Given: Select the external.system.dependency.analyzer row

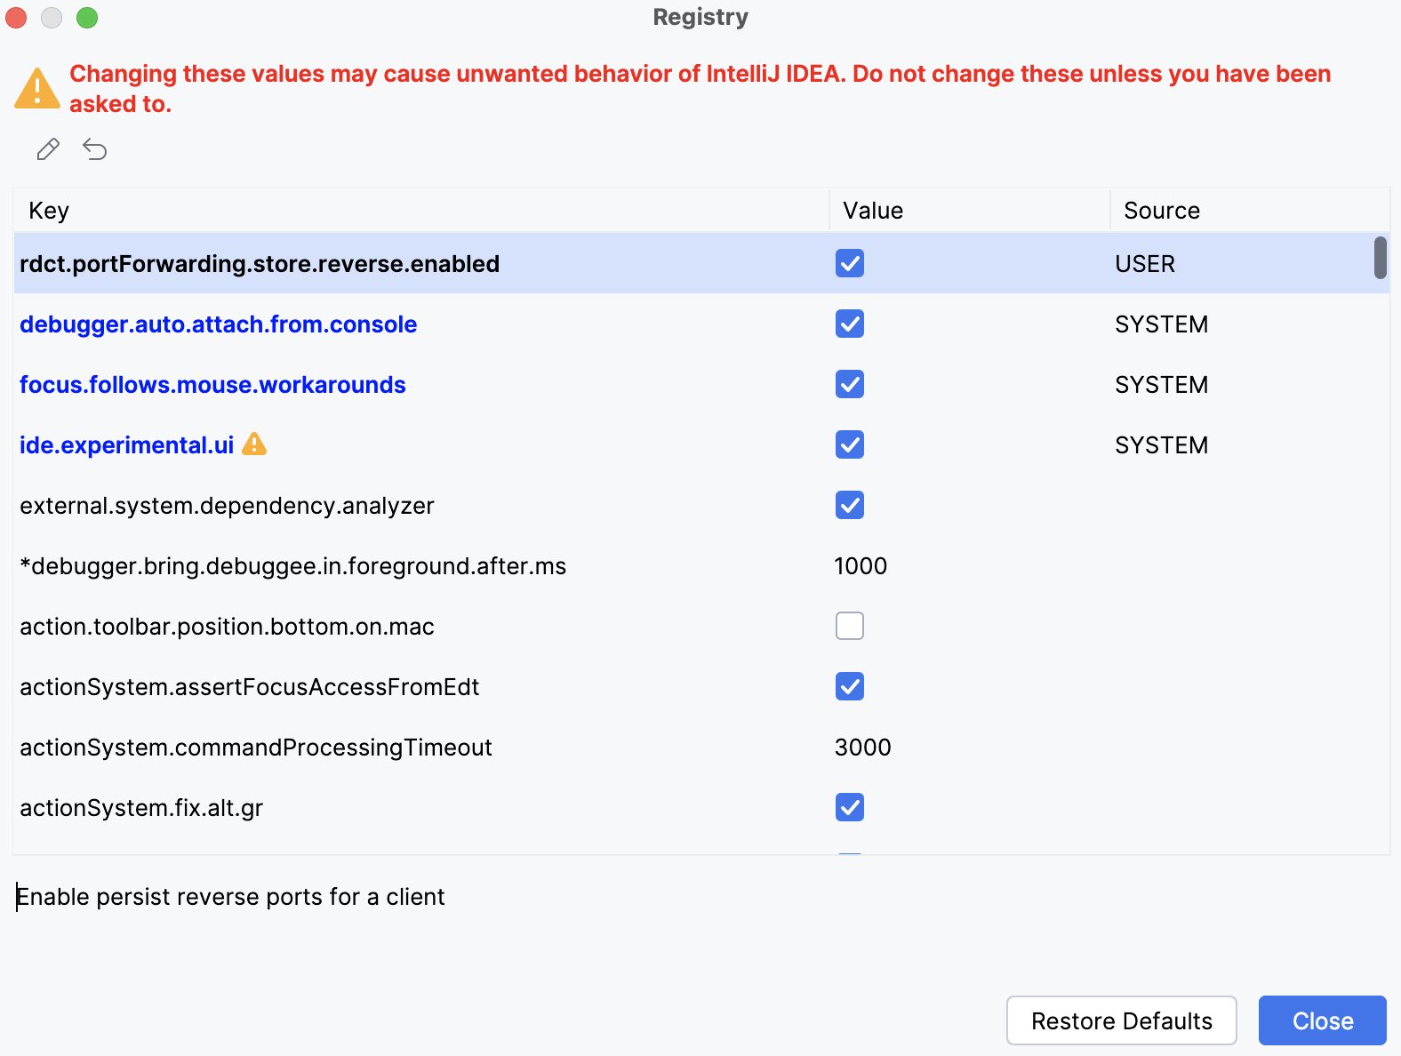Looking at the screenshot, I should pos(227,506).
